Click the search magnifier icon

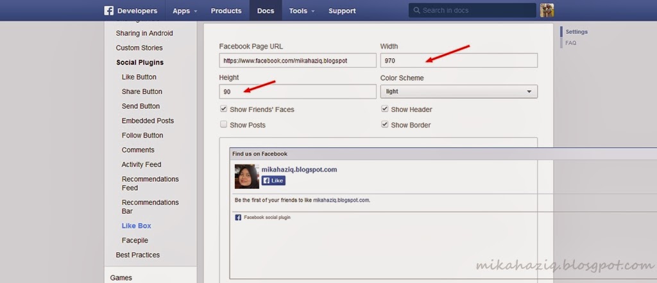(416, 10)
